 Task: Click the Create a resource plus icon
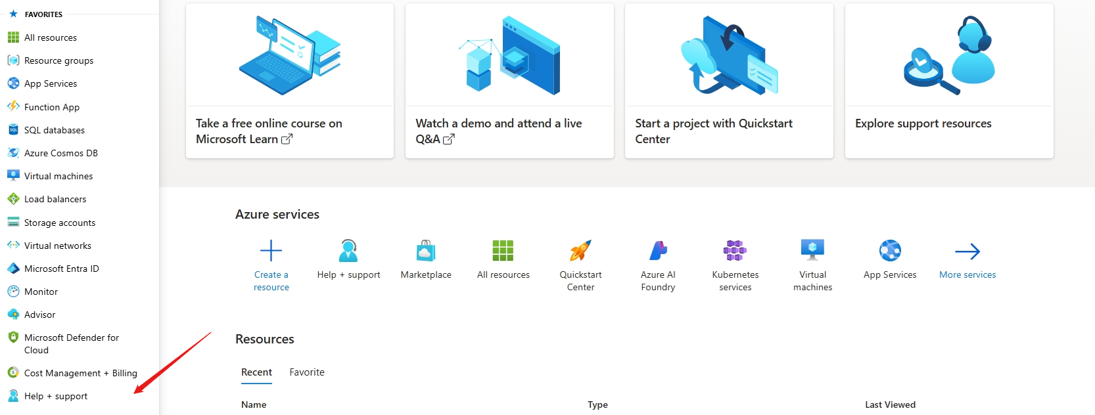(x=271, y=251)
